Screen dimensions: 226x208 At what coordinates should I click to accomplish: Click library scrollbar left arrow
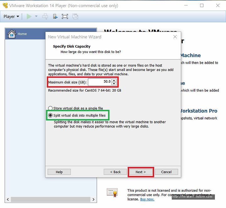(x=8, y=200)
